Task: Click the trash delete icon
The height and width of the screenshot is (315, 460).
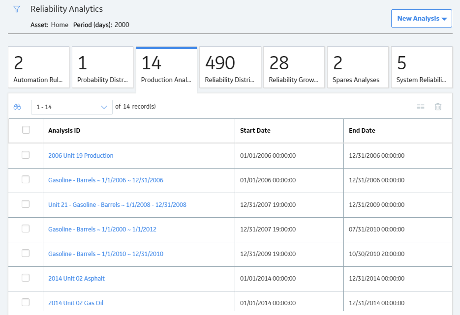Action: (x=438, y=107)
